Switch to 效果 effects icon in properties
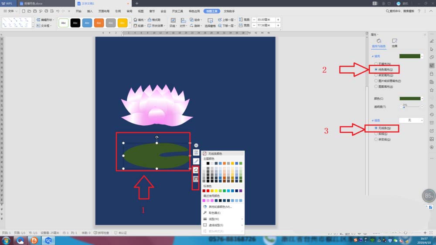 (394, 43)
